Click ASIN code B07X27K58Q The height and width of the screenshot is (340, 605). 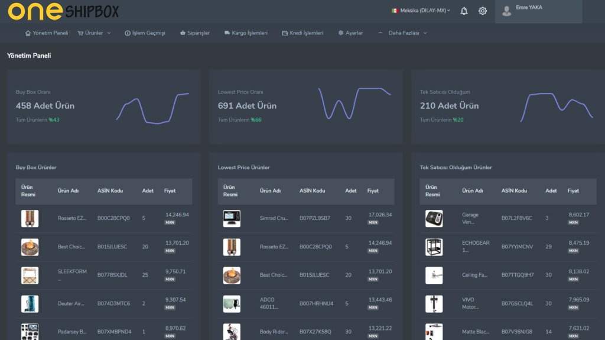tap(315, 332)
